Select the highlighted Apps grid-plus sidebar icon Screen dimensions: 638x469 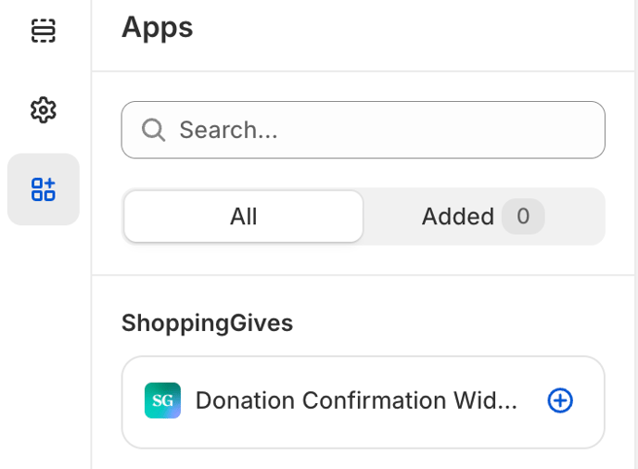(x=44, y=189)
